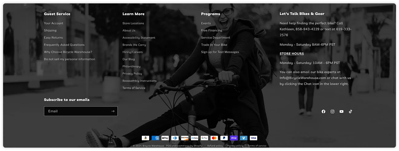Viewport: 399px width, 151px height.
Task: Open Trade In Your Bike link
Action: (214, 45)
